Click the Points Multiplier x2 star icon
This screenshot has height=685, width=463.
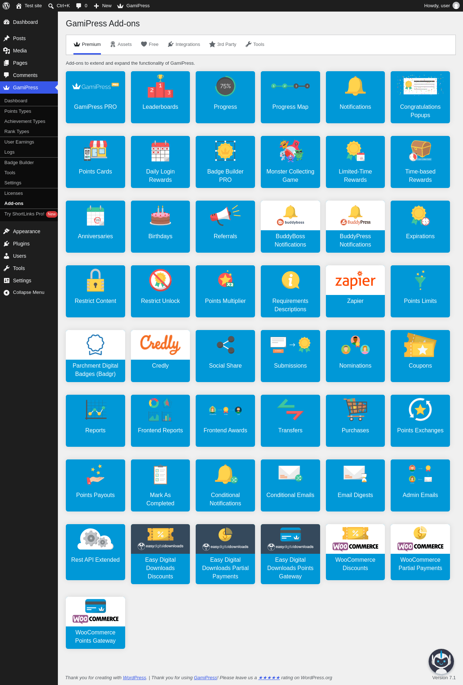click(x=225, y=279)
